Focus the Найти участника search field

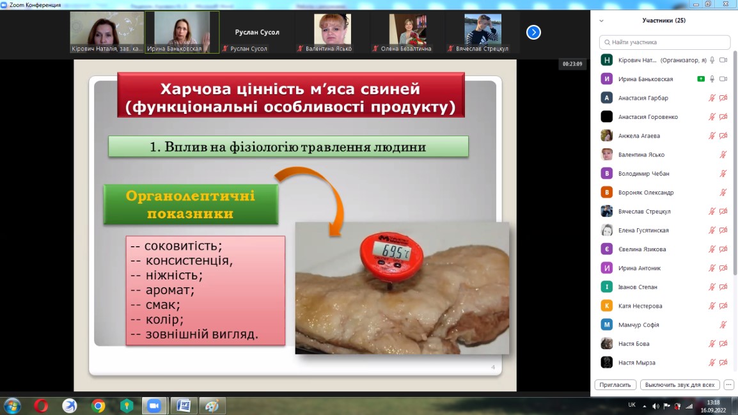(665, 42)
